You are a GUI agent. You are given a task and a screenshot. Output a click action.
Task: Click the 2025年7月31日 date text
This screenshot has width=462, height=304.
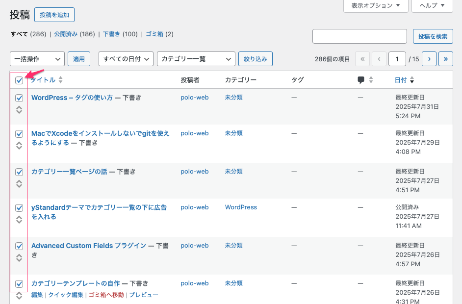pyautogui.click(x=417, y=106)
